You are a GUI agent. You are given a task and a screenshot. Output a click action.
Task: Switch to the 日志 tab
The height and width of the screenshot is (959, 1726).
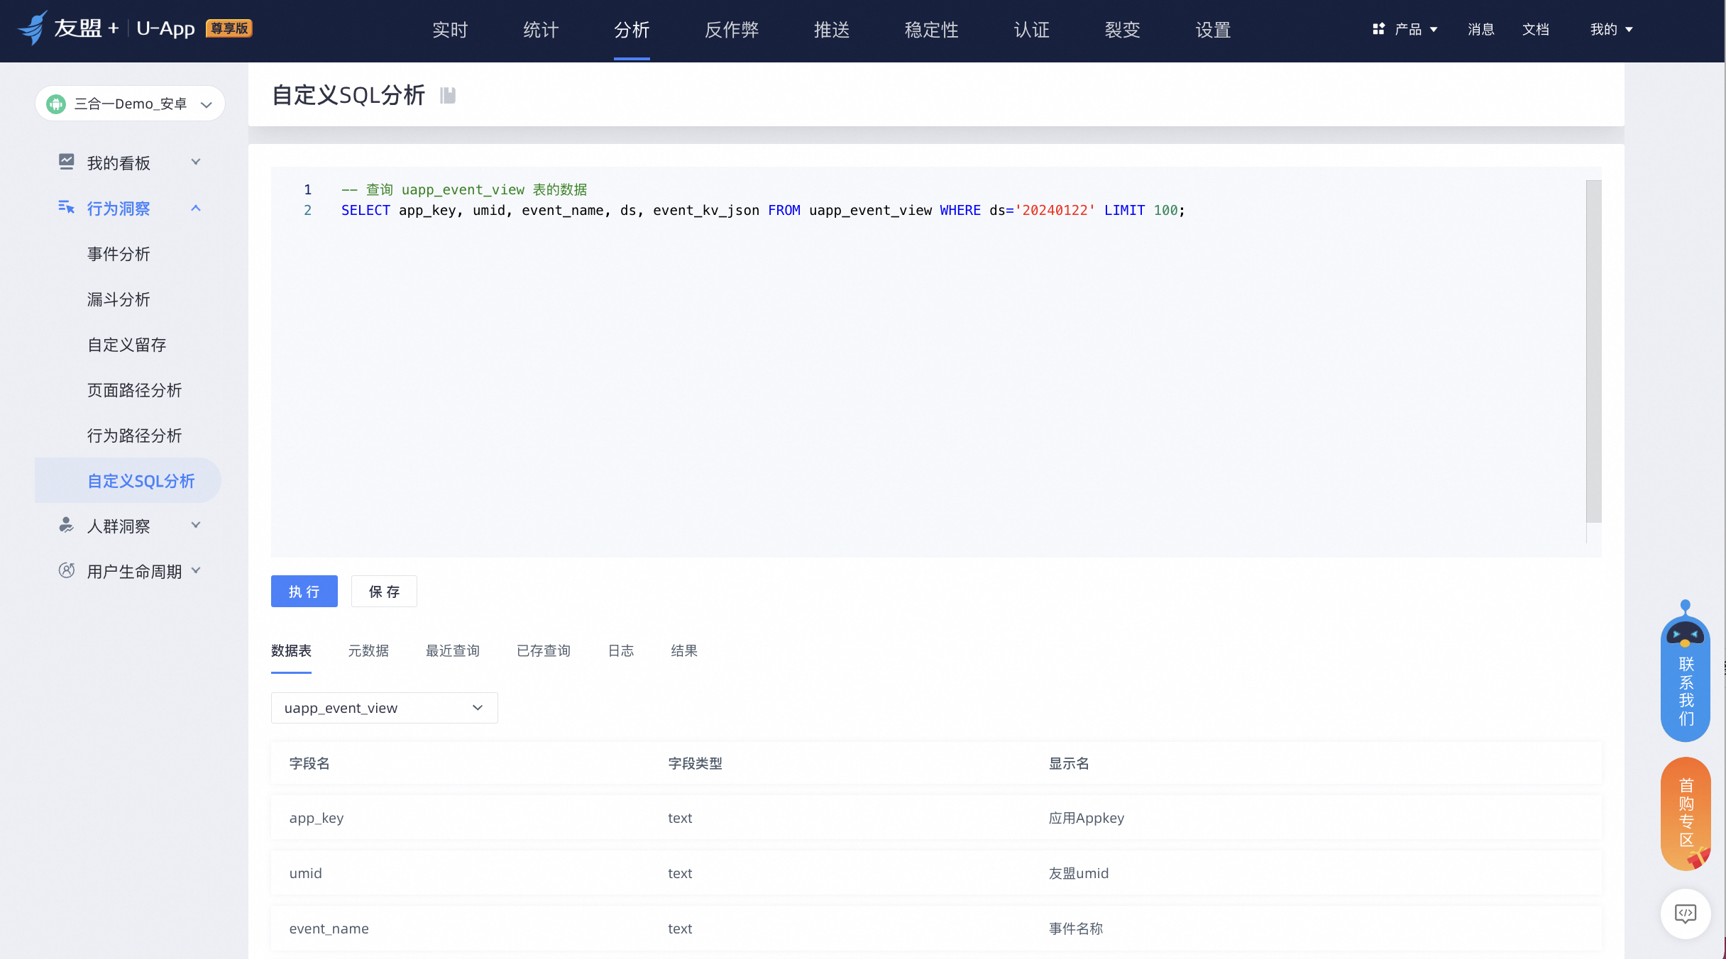pyautogui.click(x=621, y=650)
